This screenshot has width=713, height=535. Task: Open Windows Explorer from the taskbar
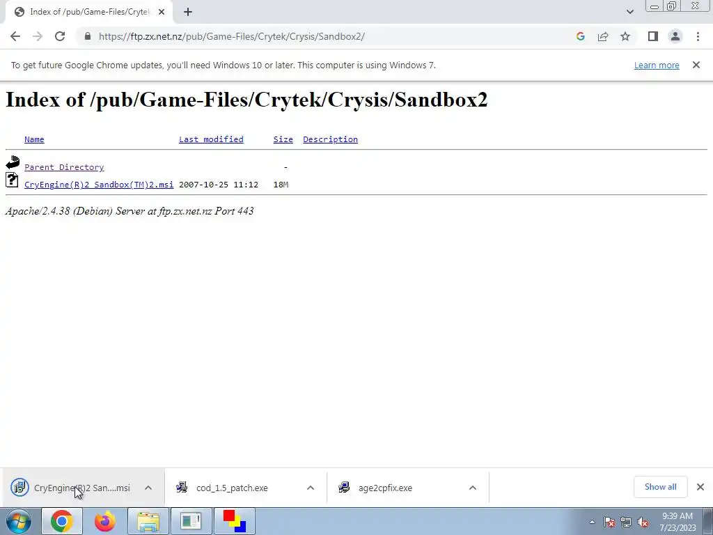pos(148,521)
